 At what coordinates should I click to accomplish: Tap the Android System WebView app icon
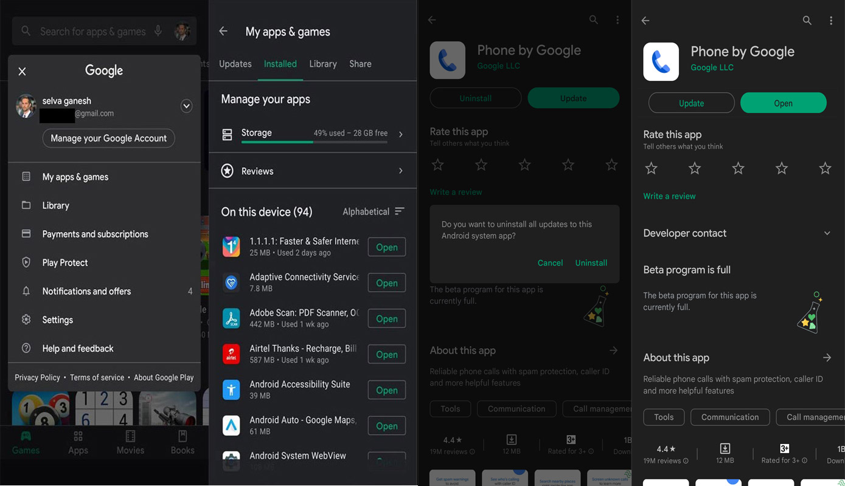231,461
